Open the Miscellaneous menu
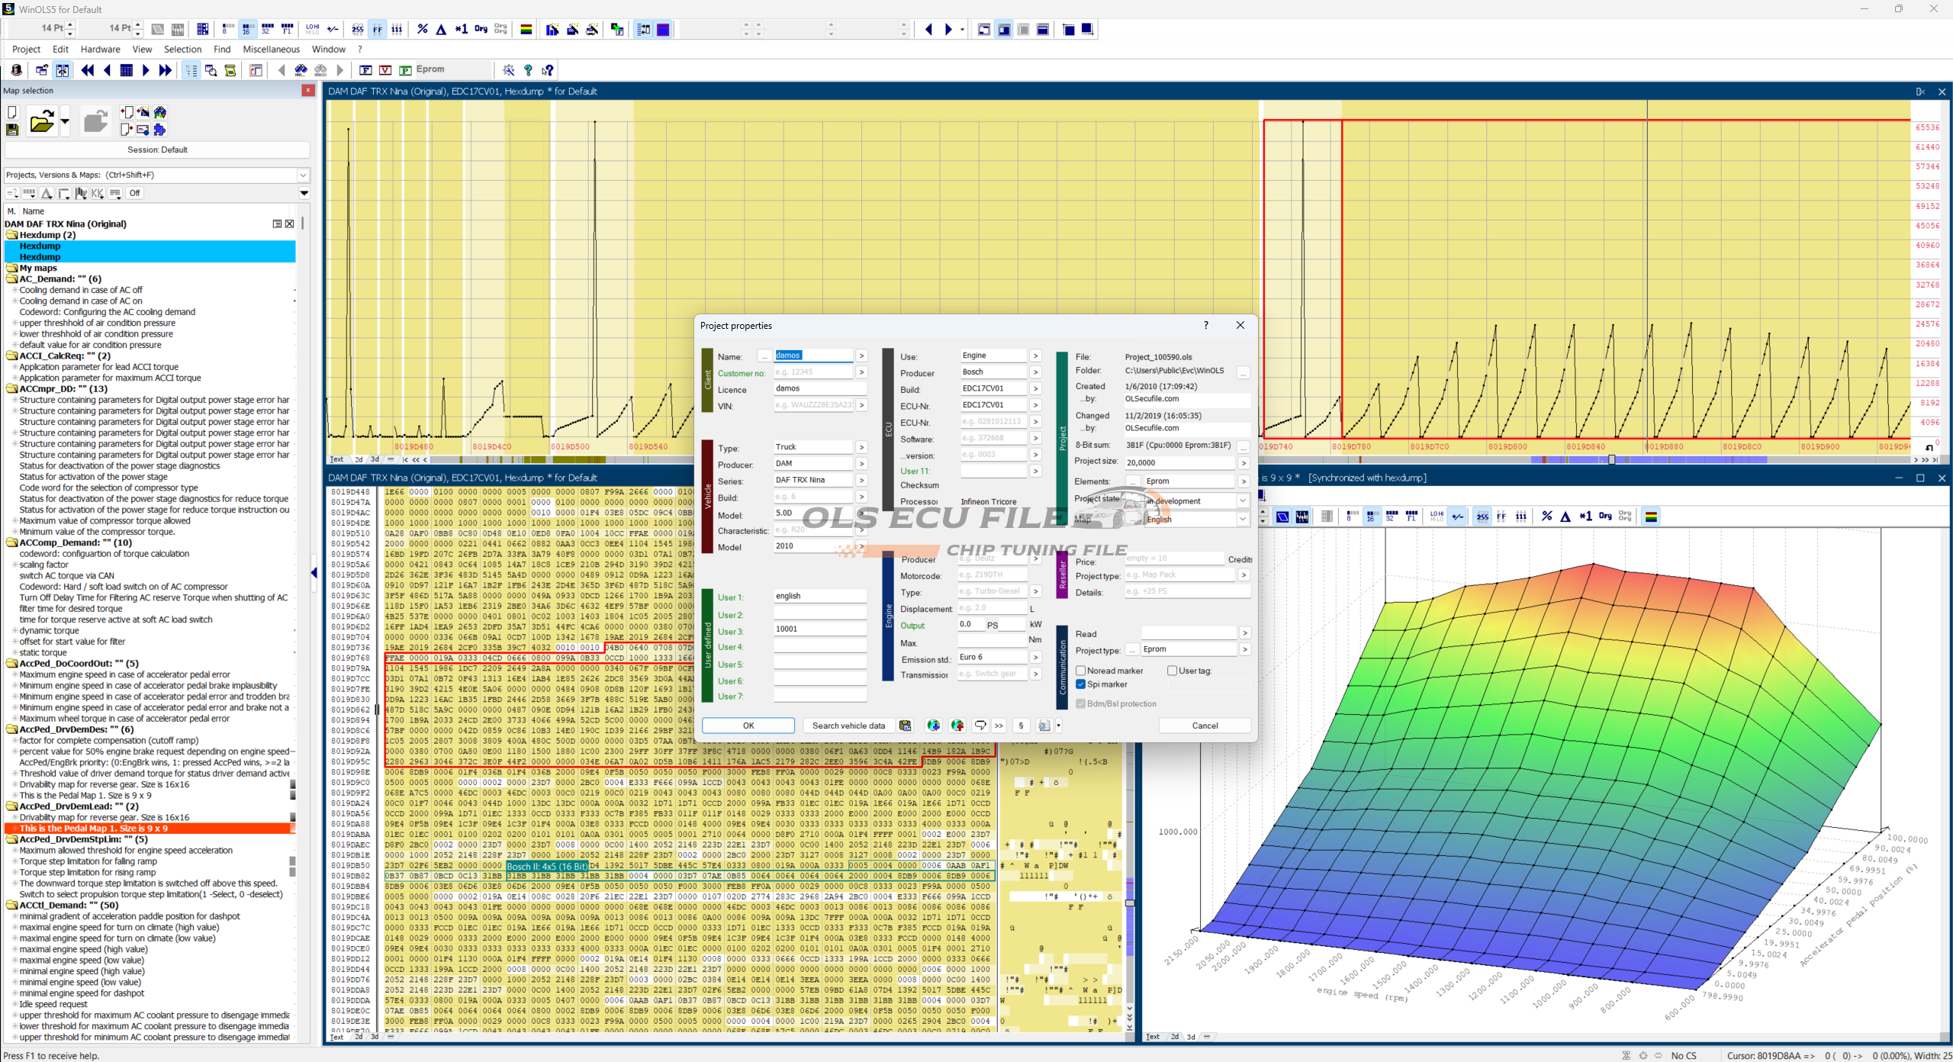 (x=271, y=49)
